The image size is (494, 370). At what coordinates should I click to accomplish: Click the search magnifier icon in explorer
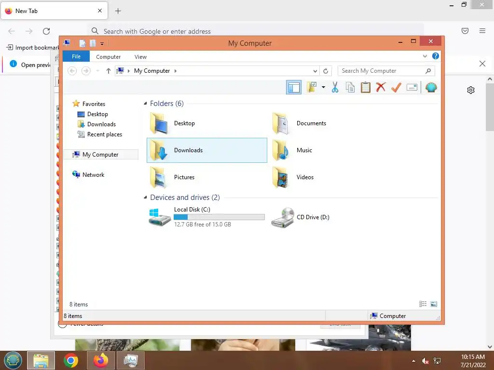point(428,71)
